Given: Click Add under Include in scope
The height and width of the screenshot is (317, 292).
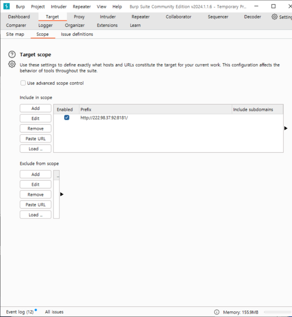Looking at the screenshot, I should coord(36,108).
